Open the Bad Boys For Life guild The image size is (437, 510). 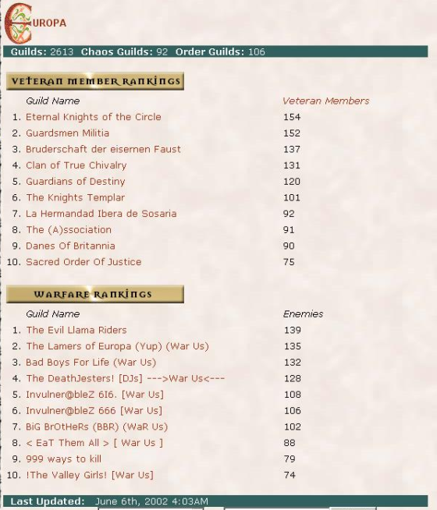coord(91,363)
